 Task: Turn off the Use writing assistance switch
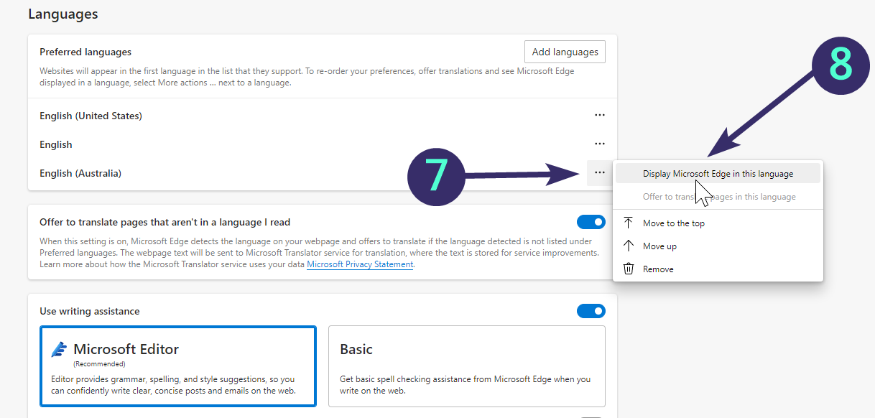[x=591, y=311]
